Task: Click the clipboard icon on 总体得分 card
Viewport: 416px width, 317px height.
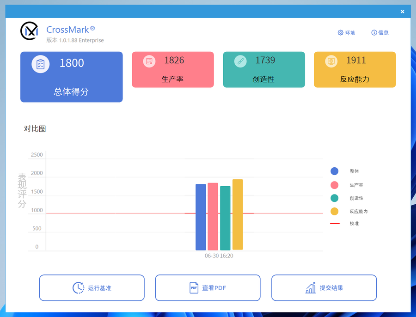Action: click(x=41, y=64)
